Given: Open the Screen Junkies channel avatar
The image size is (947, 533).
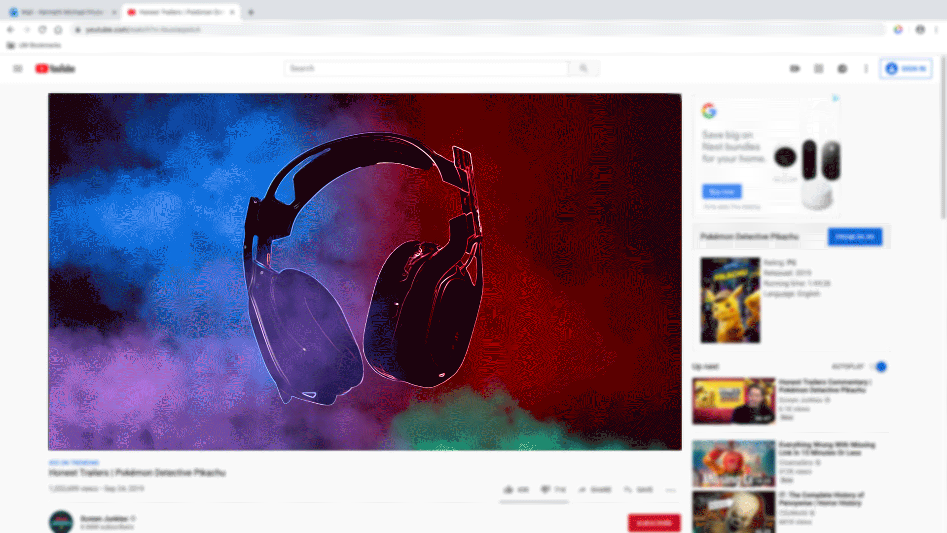Looking at the screenshot, I should (x=61, y=522).
